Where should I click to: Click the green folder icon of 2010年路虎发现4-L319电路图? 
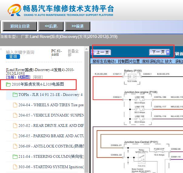8,84
